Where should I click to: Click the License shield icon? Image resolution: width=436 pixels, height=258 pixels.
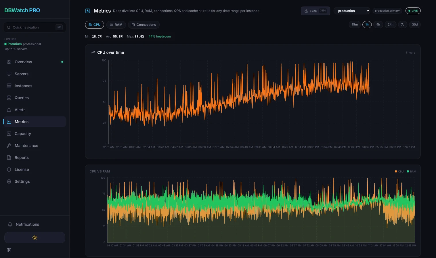[x=9, y=169]
